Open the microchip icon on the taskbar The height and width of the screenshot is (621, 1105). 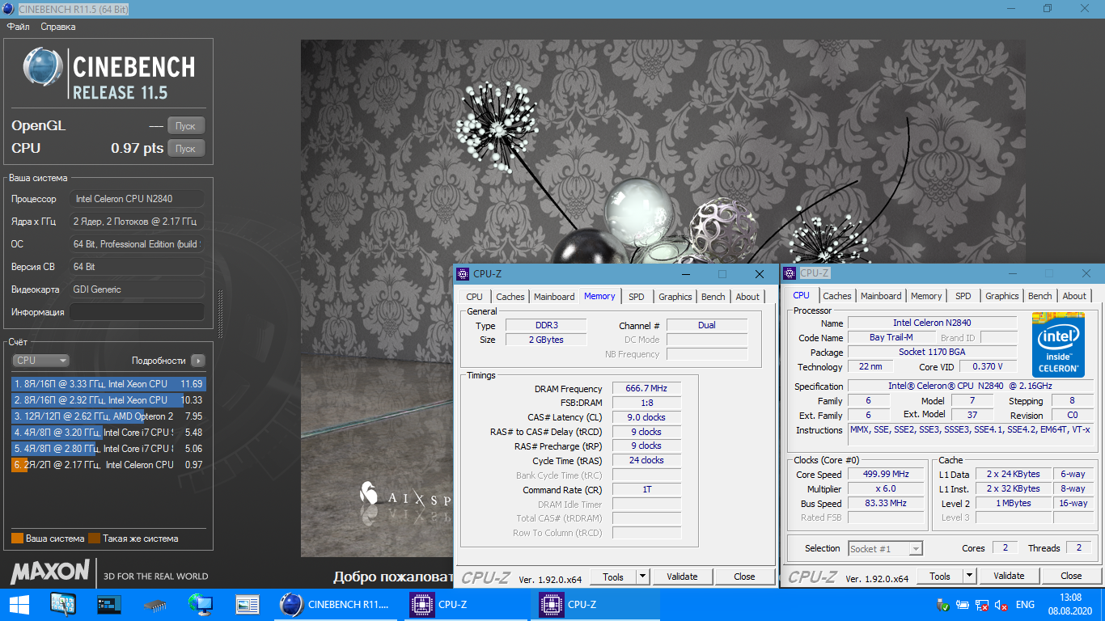[155, 605]
